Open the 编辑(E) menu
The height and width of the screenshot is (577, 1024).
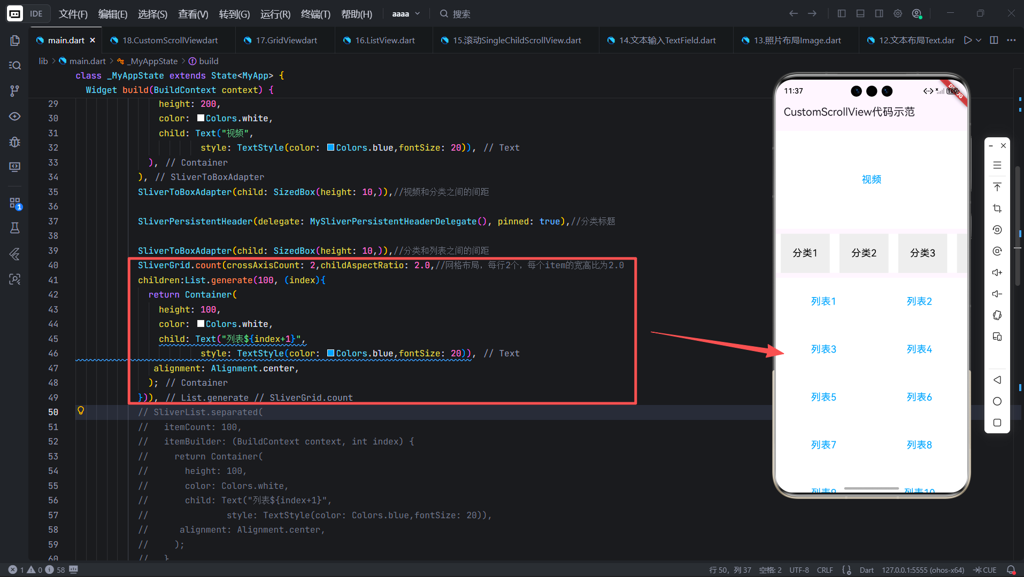113,14
